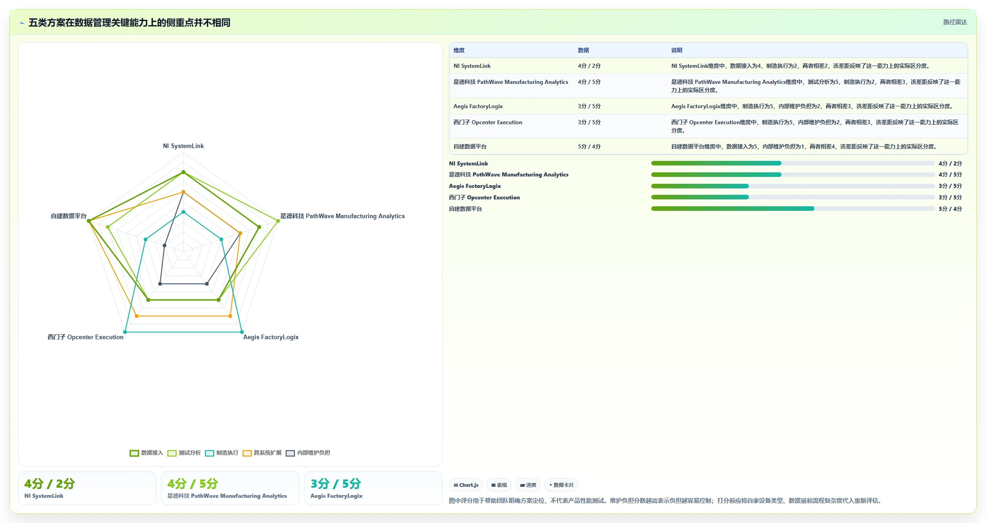Click the 说明 column header
The image size is (986, 523).
click(677, 50)
